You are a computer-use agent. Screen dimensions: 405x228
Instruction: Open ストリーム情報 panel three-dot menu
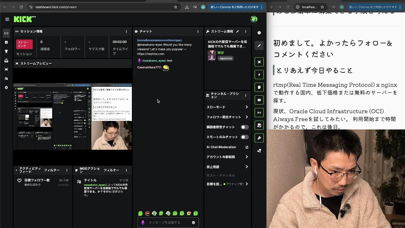click(x=246, y=31)
